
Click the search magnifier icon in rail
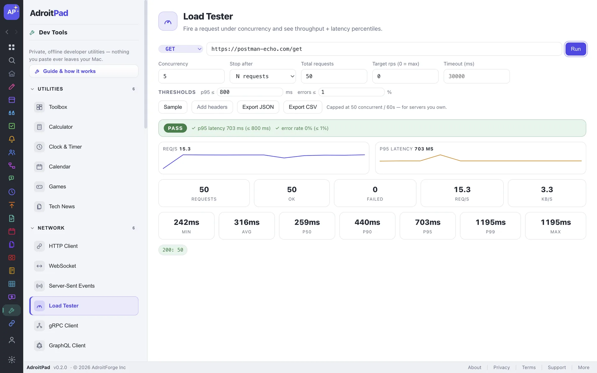pyautogui.click(x=12, y=60)
